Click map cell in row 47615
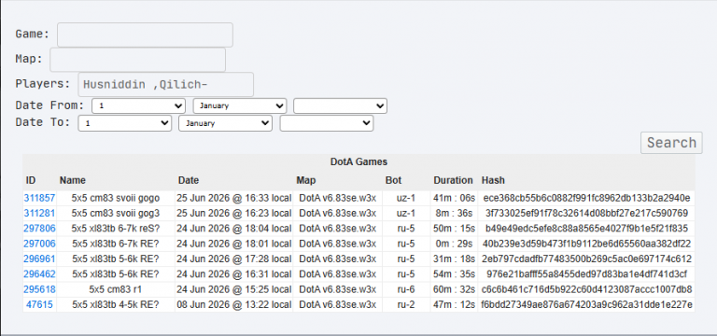The width and height of the screenshot is (717, 336). tap(337, 304)
